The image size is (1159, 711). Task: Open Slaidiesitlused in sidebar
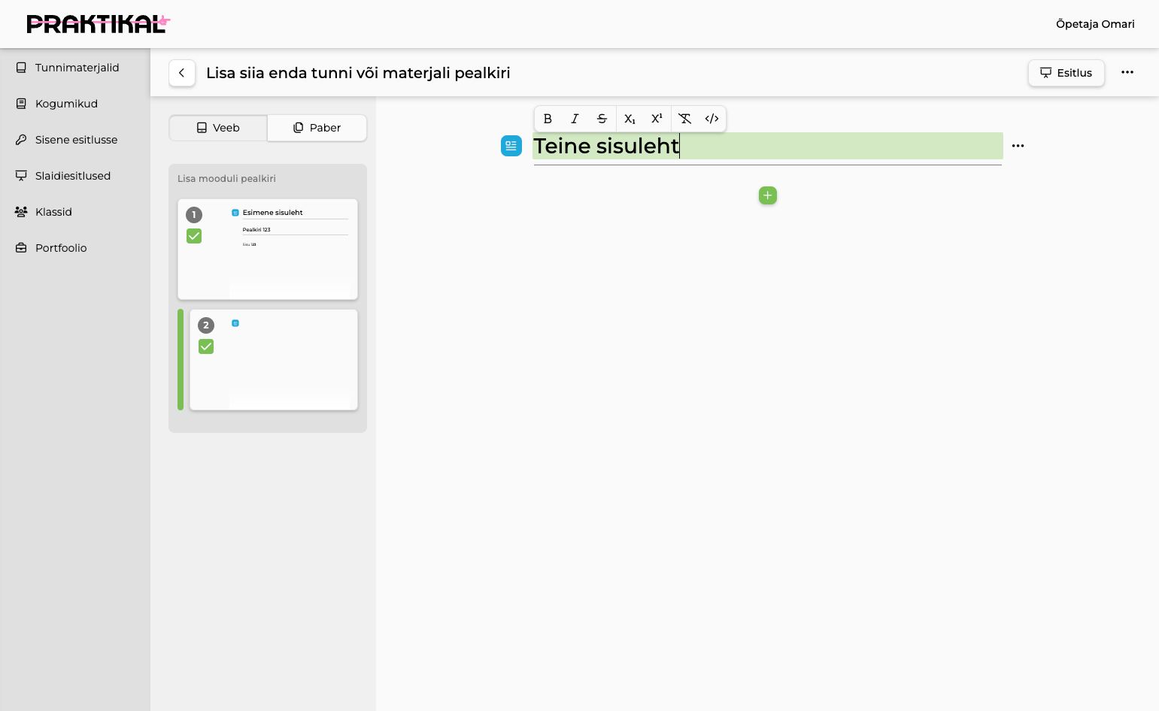pos(75,176)
